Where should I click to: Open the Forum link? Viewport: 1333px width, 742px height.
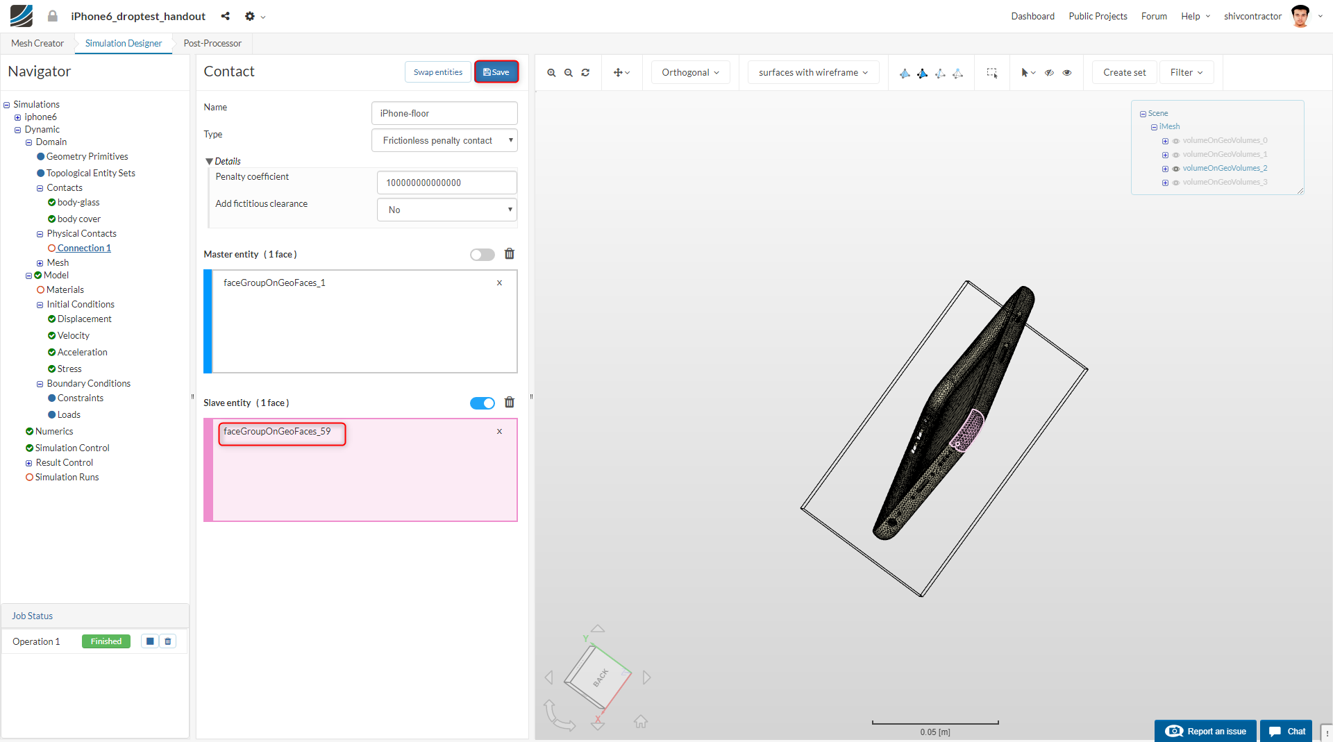[1154, 16]
